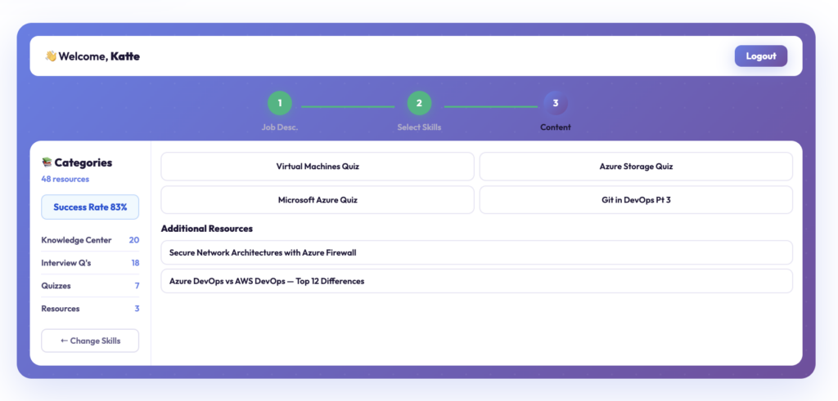Screen dimensions: 838x401
Task: Select the step 2 circle
Action: coord(419,104)
